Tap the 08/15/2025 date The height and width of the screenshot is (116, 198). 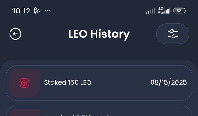(169, 82)
